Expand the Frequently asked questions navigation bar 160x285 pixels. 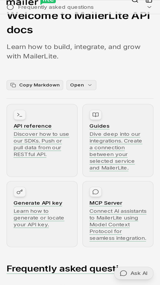[80, 7]
